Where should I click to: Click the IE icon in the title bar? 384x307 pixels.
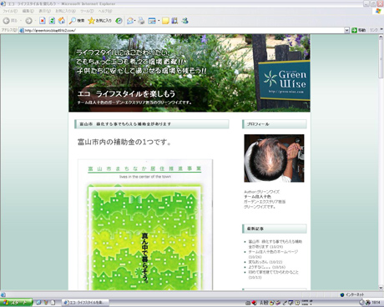[3, 4]
